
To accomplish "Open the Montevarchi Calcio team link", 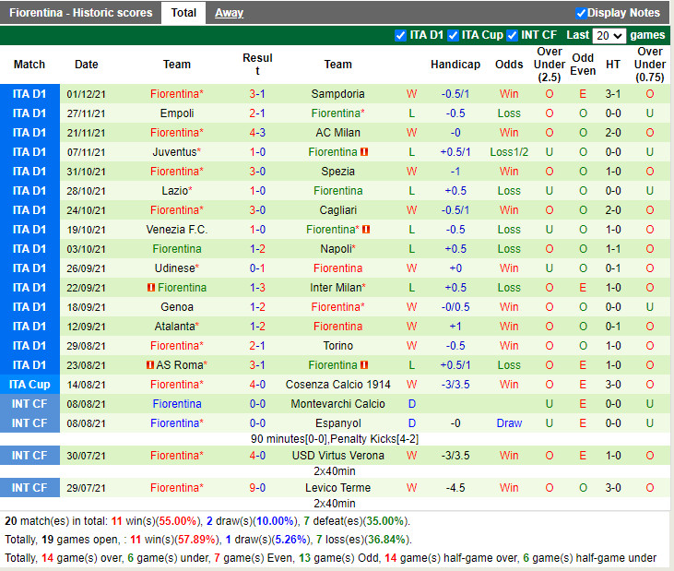I will [337, 404].
